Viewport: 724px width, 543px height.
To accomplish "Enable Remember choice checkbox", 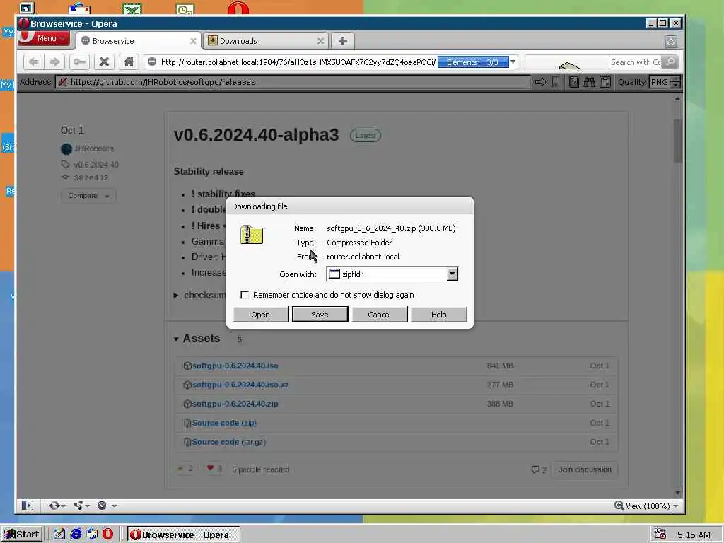I will 245,295.
